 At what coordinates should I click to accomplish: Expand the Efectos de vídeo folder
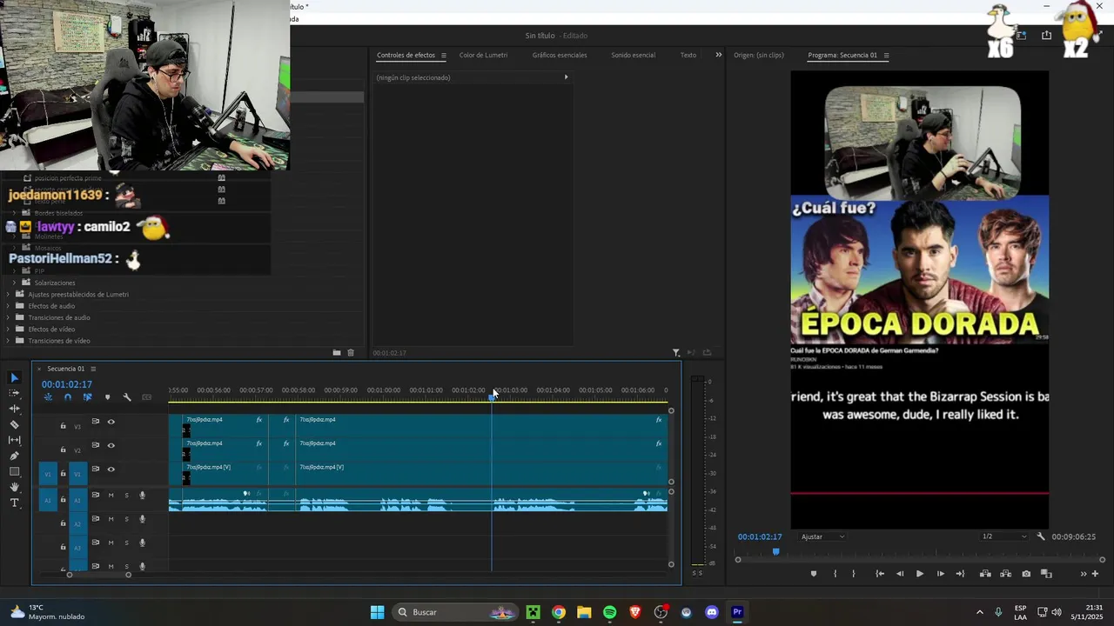pyautogui.click(x=8, y=330)
